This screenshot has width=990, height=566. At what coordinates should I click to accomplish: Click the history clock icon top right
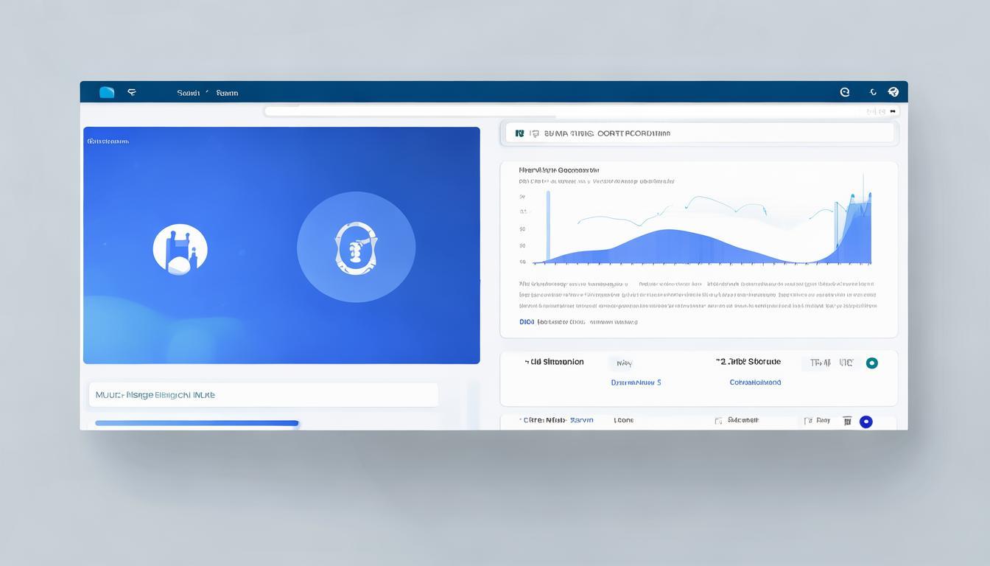click(873, 91)
